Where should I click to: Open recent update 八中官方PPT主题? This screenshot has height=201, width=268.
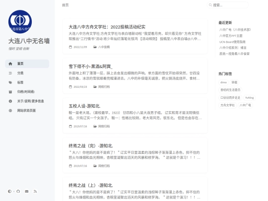tap(231, 36)
